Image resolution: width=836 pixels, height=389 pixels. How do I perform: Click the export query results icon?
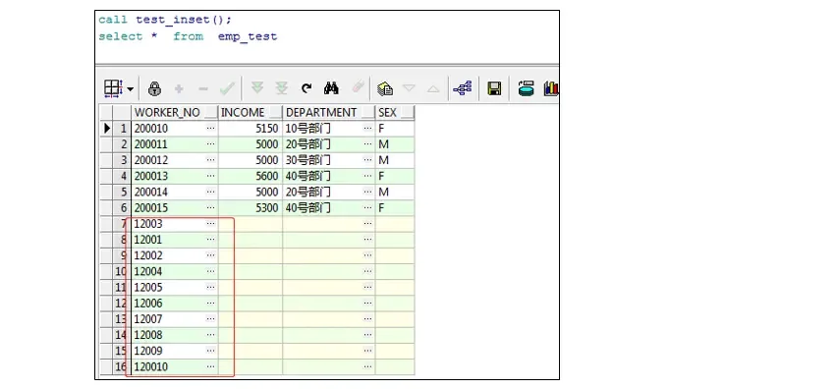pyautogui.click(x=385, y=88)
